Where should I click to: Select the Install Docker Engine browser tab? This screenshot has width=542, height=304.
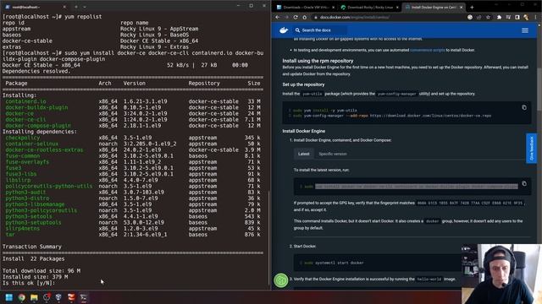tap(434, 8)
